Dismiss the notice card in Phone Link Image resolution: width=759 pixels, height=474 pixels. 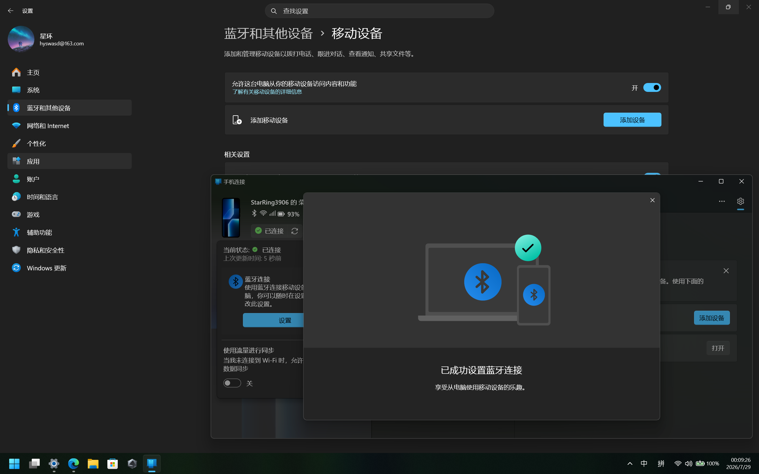726,271
